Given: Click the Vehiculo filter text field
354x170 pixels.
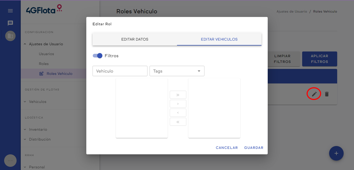Looking at the screenshot, I should (120, 71).
